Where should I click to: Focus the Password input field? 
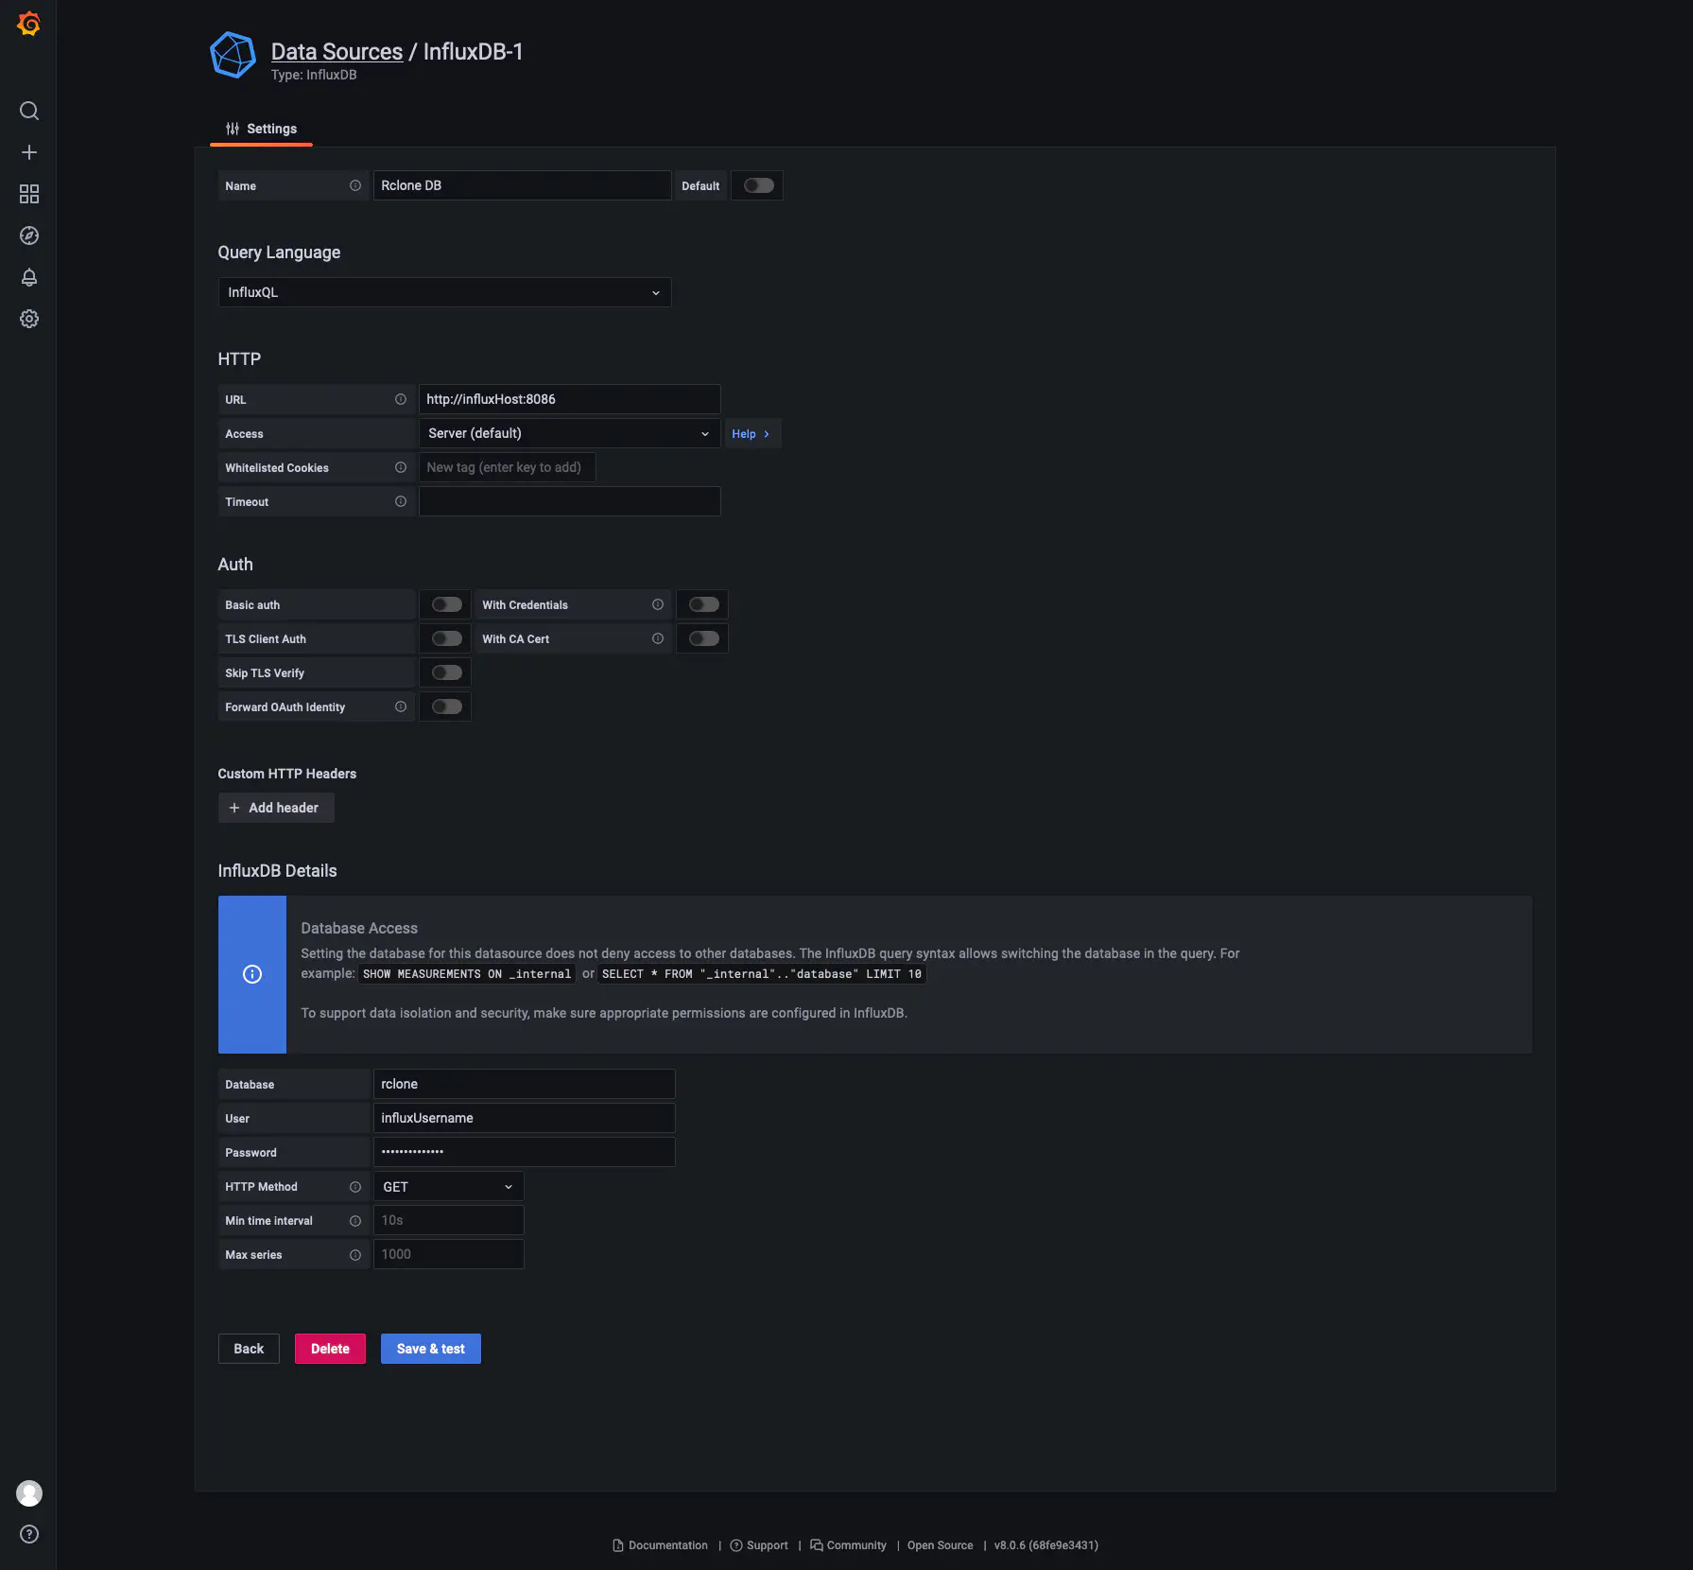pyautogui.click(x=524, y=1152)
